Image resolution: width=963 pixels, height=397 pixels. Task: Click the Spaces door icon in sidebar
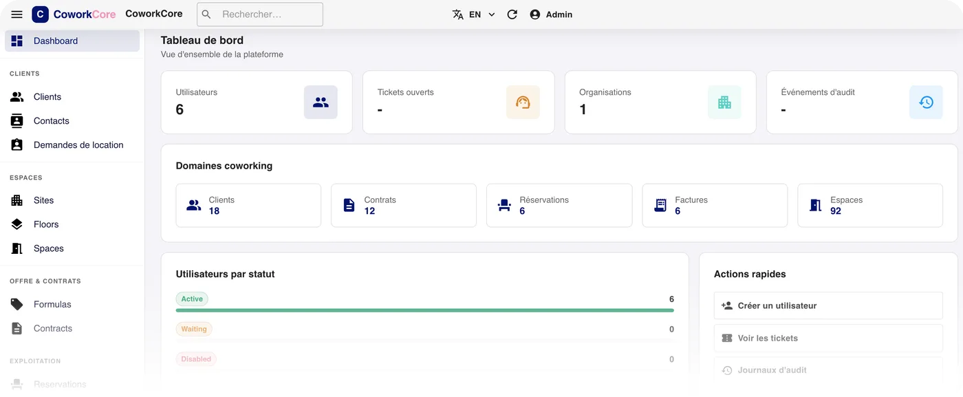[x=17, y=248]
